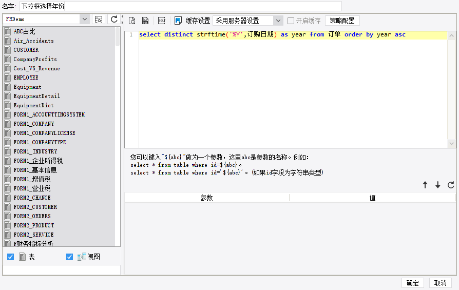Move parameter down with down arrow

437,185
